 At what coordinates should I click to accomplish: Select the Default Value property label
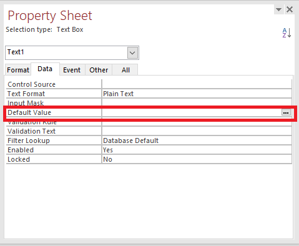[x=29, y=112]
